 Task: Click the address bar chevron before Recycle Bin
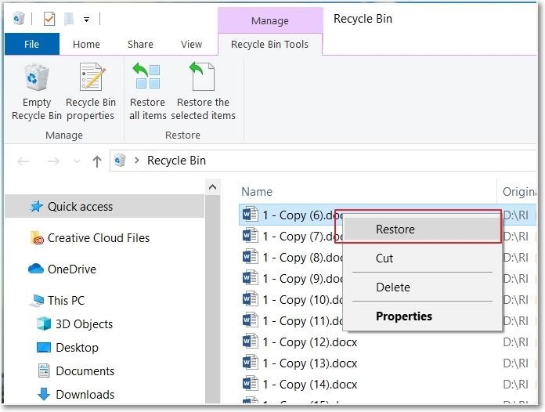[137, 161]
